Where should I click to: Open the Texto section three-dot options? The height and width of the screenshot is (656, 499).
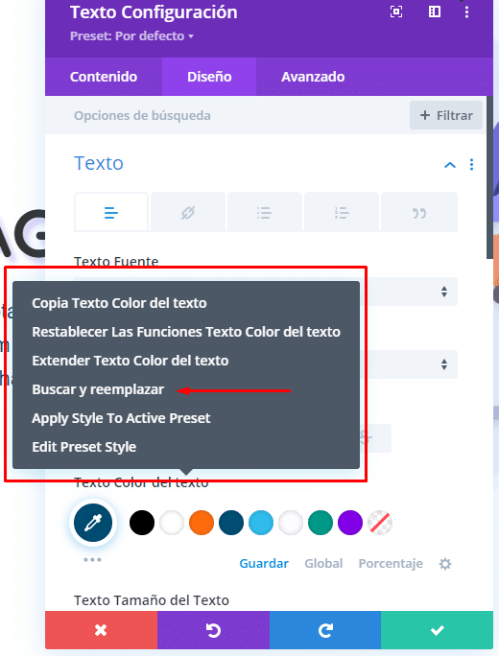(x=472, y=164)
